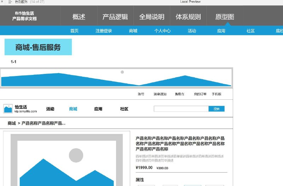
Task: Select the 原型图 tab
Action: 225,17
